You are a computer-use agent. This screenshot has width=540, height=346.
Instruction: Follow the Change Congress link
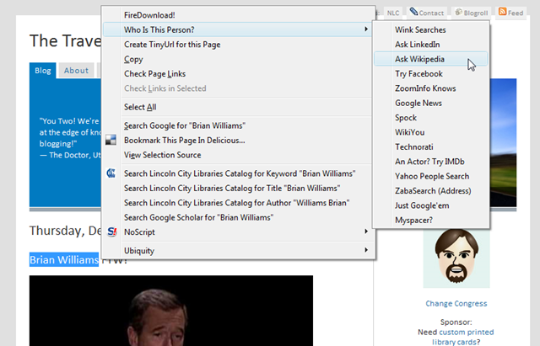coord(456,303)
